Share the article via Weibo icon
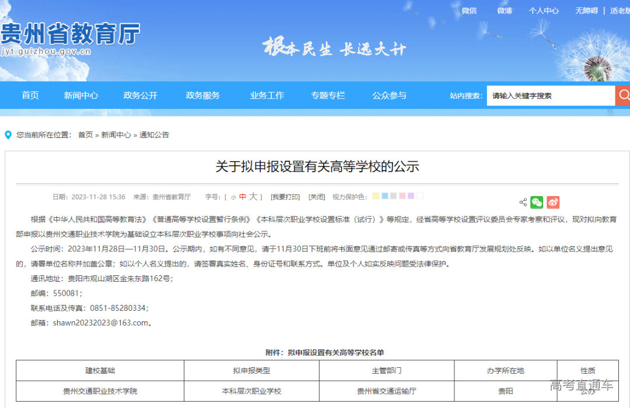 [552, 201]
